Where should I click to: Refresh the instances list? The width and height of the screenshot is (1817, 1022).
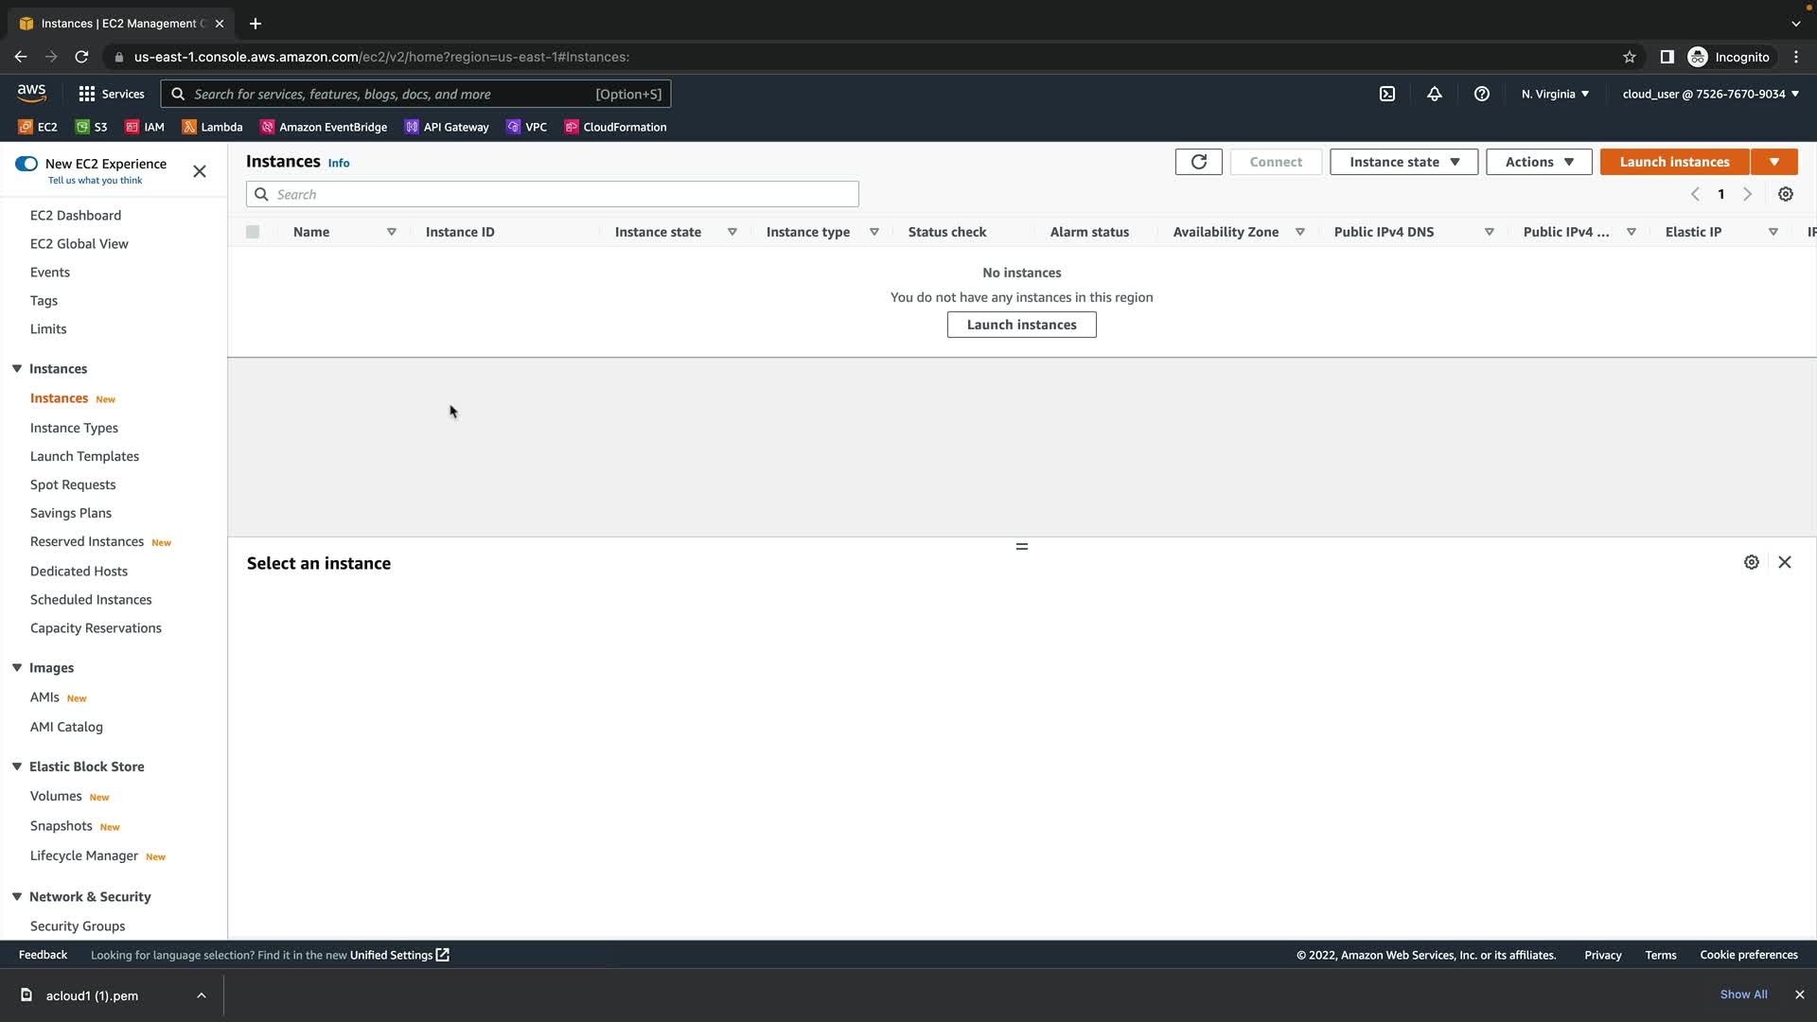pyautogui.click(x=1198, y=162)
